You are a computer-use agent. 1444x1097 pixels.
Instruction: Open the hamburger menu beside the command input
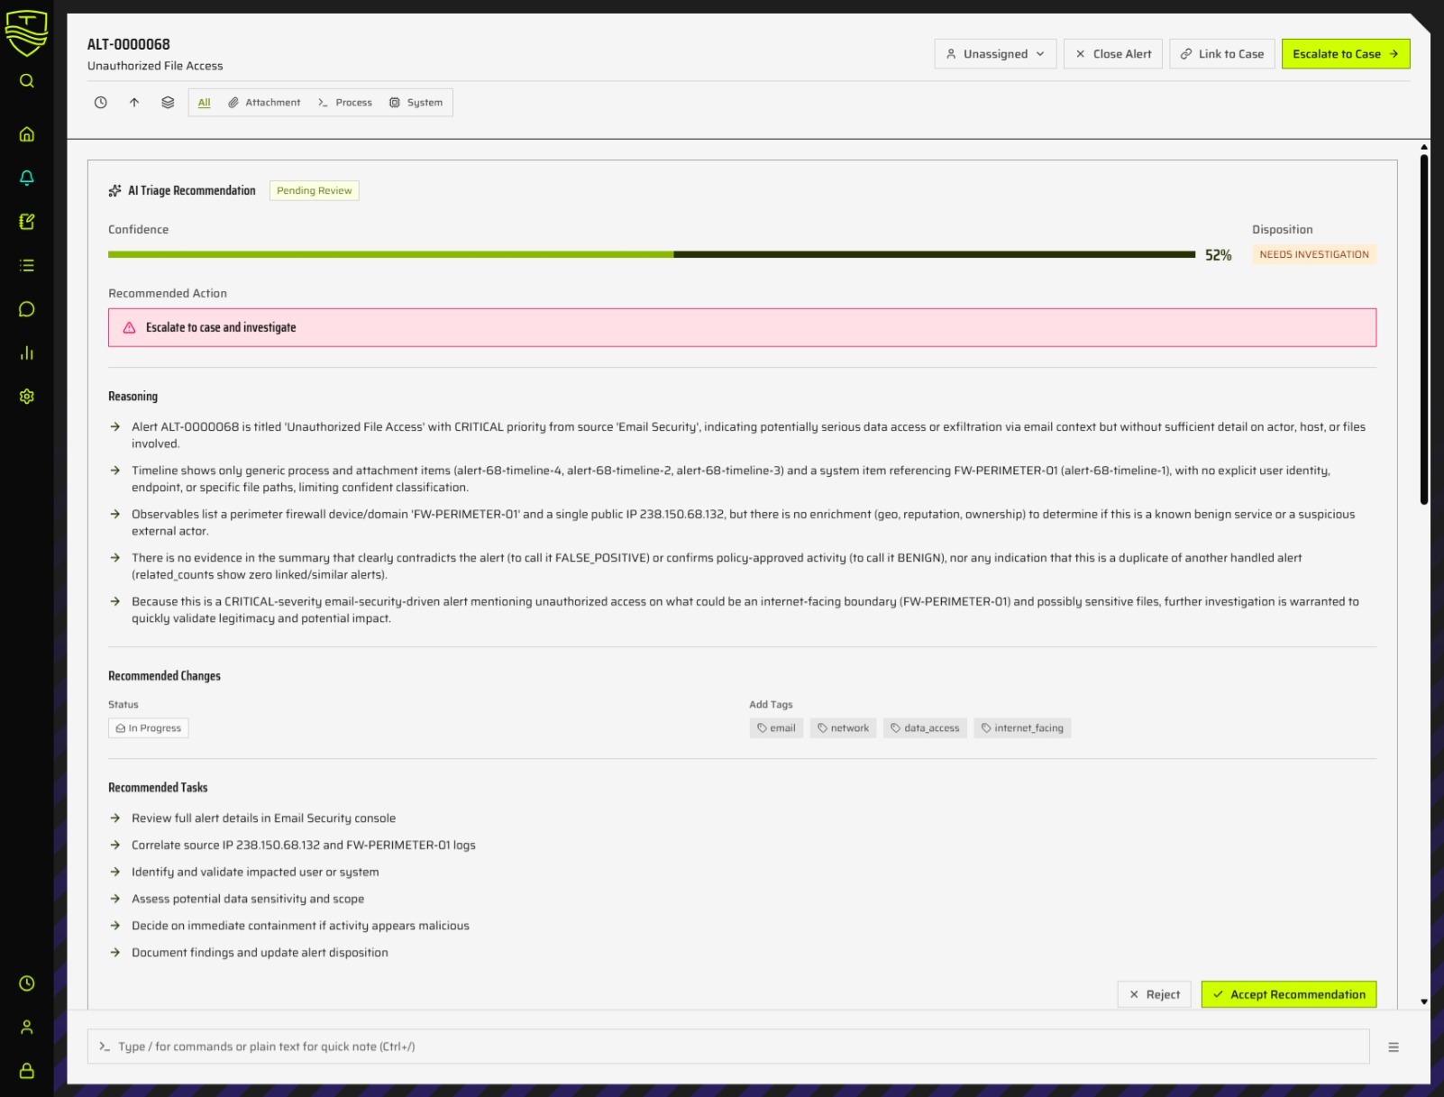1394,1047
